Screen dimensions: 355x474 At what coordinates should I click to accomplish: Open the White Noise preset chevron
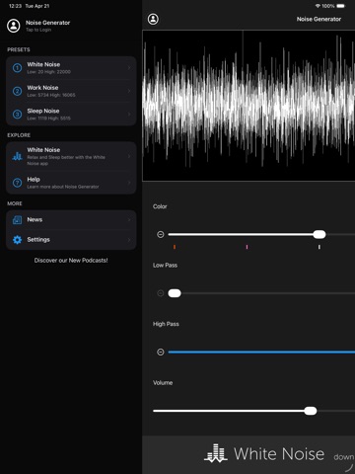(129, 68)
